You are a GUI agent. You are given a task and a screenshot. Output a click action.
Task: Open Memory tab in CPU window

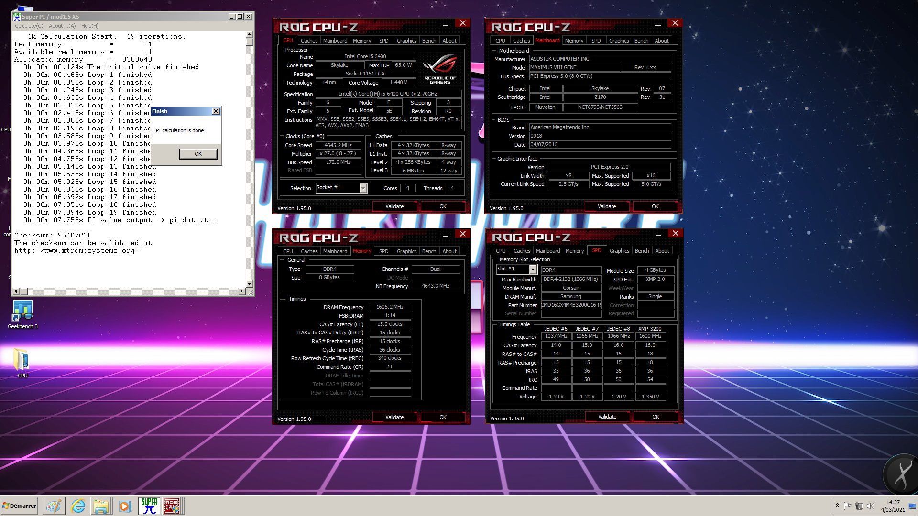362,41
